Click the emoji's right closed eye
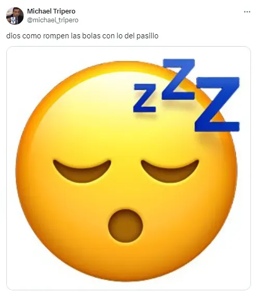Screen dimensions: 253x295 tap(170, 171)
